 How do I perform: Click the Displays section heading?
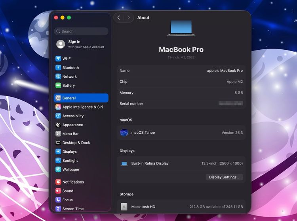tap(127, 151)
